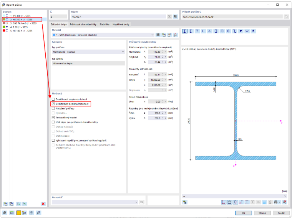Switch to Napěťové body tab
The image size is (292, 219).
point(121,24)
